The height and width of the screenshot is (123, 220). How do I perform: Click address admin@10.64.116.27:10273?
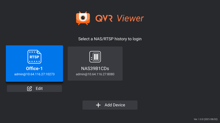pos(34,74)
